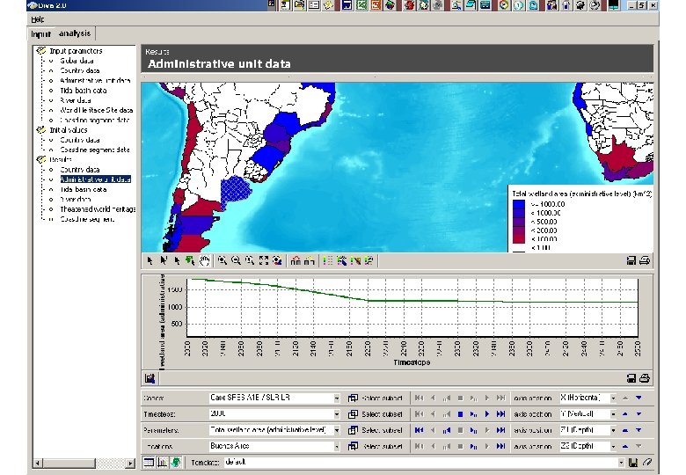Step forward one timestep
The height and width of the screenshot is (475, 686).
473,414
